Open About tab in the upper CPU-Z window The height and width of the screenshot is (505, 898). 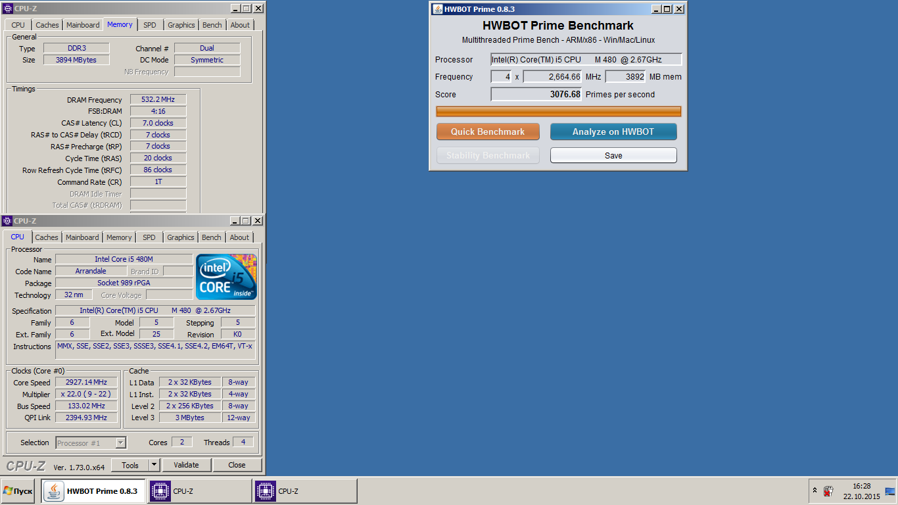point(240,25)
